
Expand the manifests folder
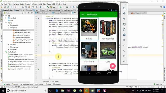tap(6, 18)
